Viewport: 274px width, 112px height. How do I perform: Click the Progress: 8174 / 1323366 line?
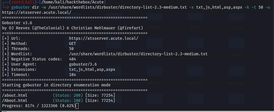[x=39, y=106]
